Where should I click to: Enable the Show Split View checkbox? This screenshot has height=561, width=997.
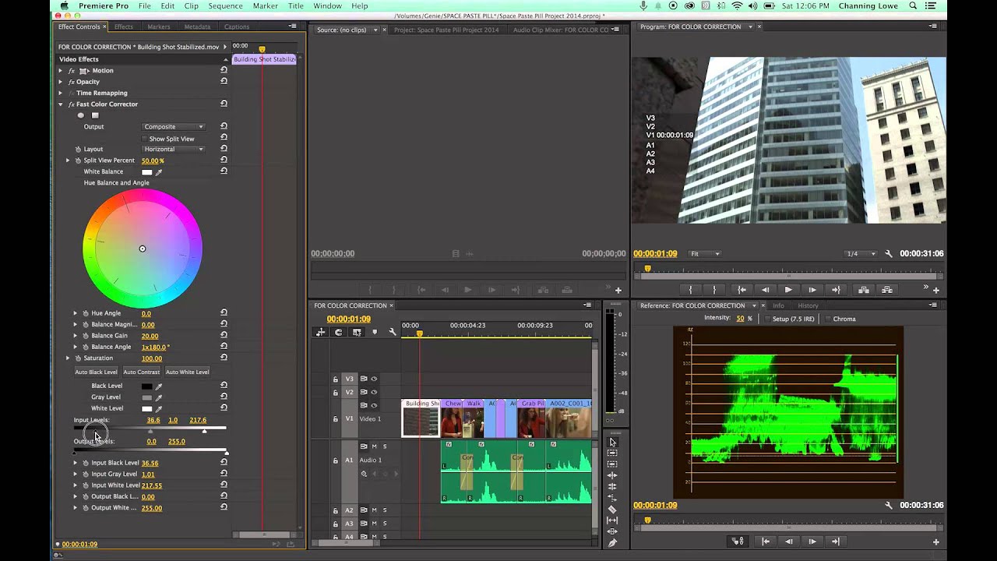pos(143,139)
